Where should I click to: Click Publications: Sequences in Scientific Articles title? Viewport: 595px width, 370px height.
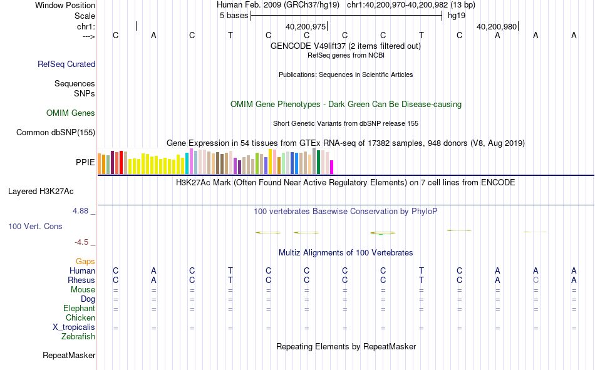point(346,75)
